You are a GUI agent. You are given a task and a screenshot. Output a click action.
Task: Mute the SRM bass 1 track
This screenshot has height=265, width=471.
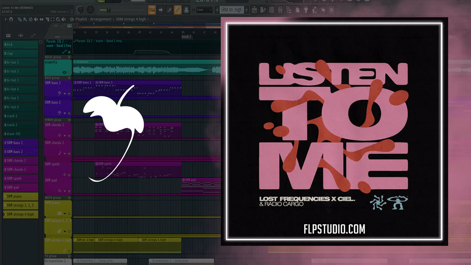click(69, 93)
